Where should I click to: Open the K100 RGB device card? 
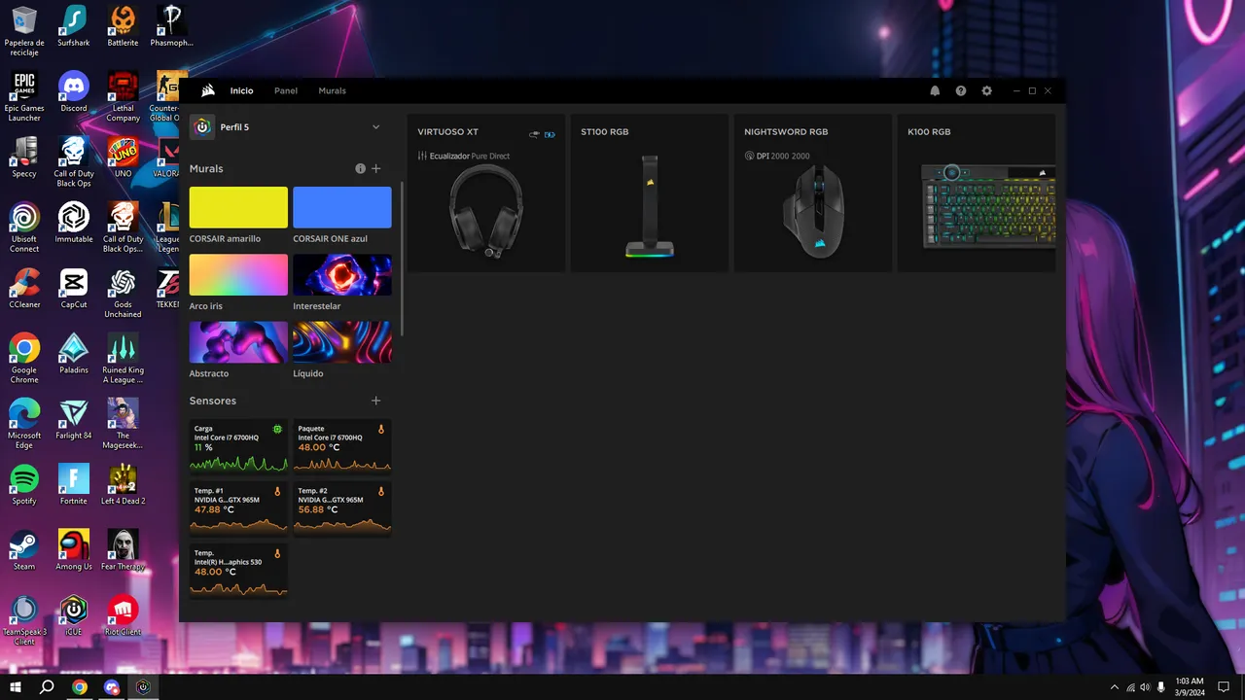click(977, 193)
